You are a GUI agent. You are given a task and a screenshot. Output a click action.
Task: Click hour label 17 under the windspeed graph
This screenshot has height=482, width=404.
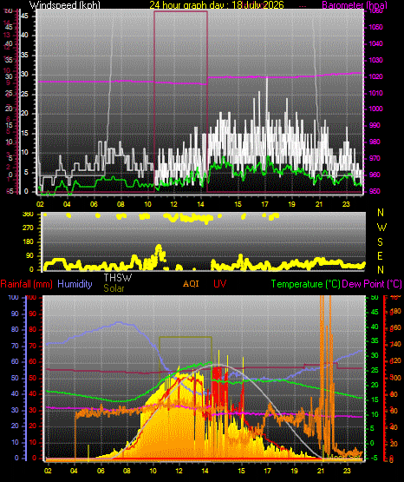(x=264, y=204)
